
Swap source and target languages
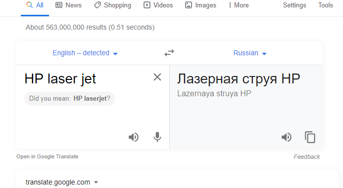169,53
